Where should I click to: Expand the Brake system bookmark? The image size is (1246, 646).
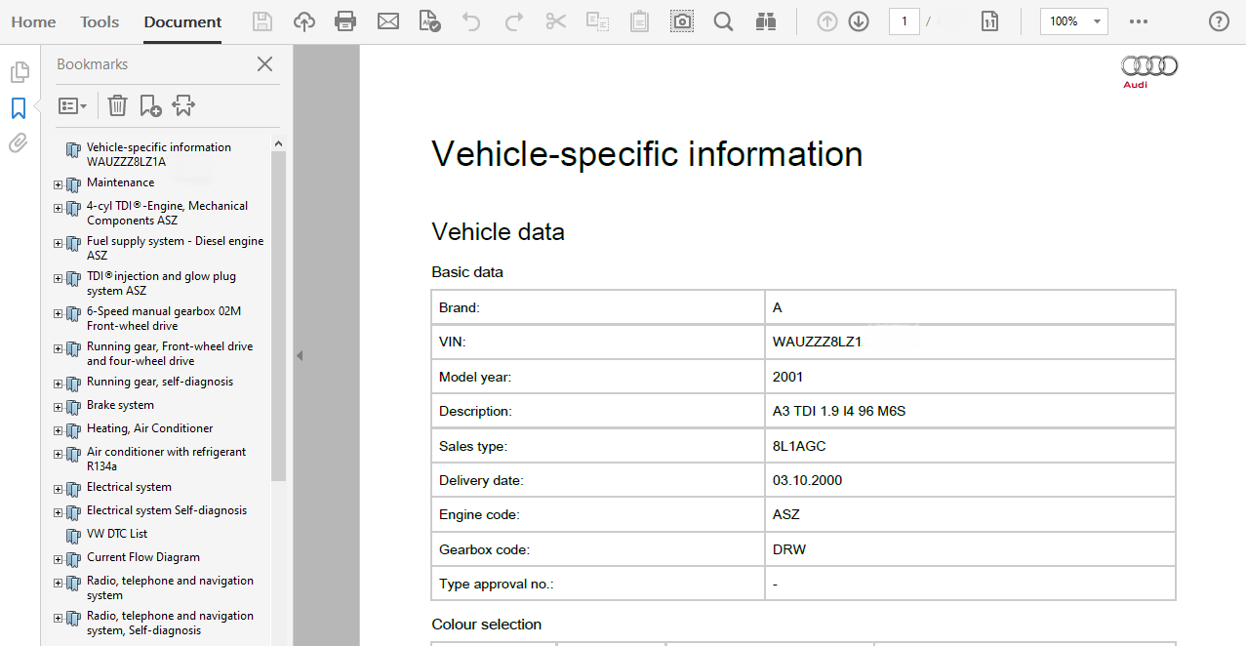(x=58, y=405)
